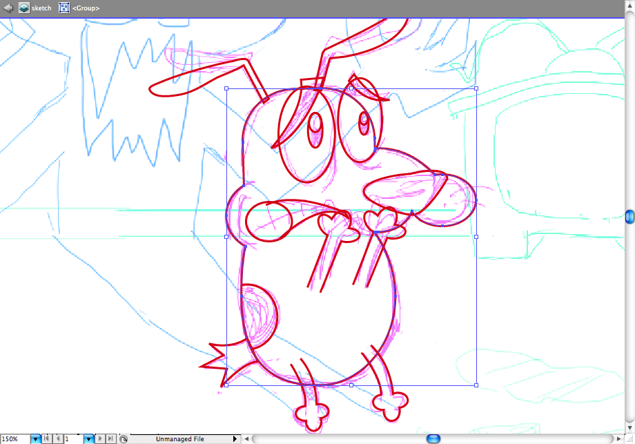Open the artboard navigation dropdown
The height and width of the screenshot is (444, 635).
(88, 438)
